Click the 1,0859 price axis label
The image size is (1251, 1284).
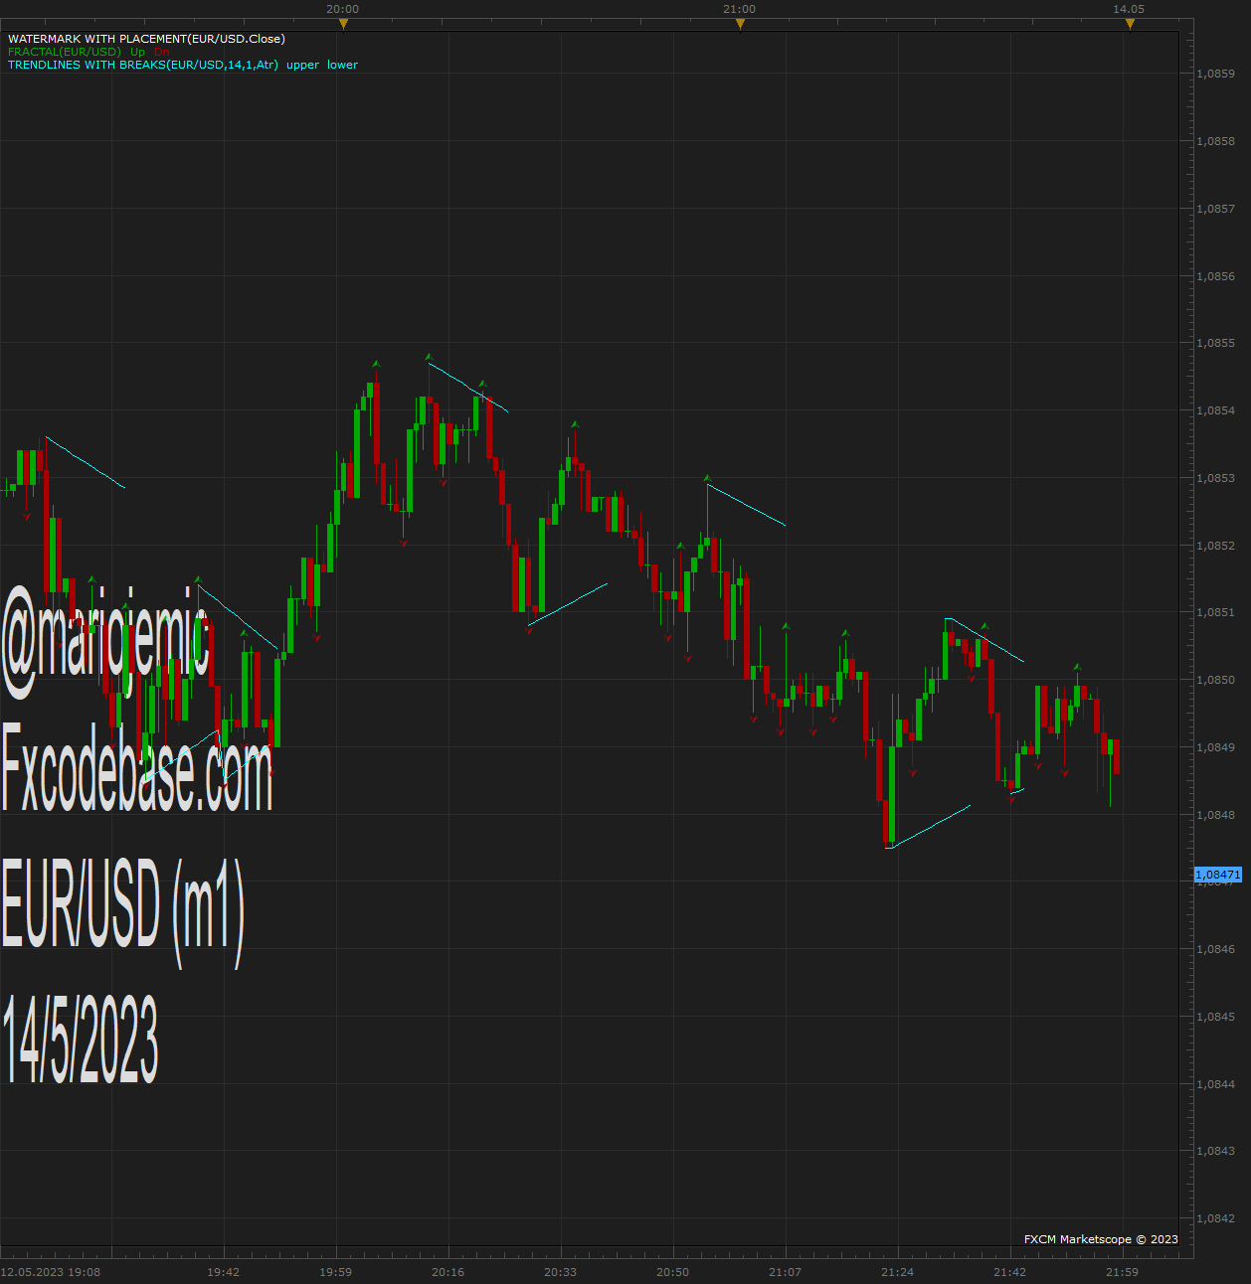click(x=1215, y=74)
